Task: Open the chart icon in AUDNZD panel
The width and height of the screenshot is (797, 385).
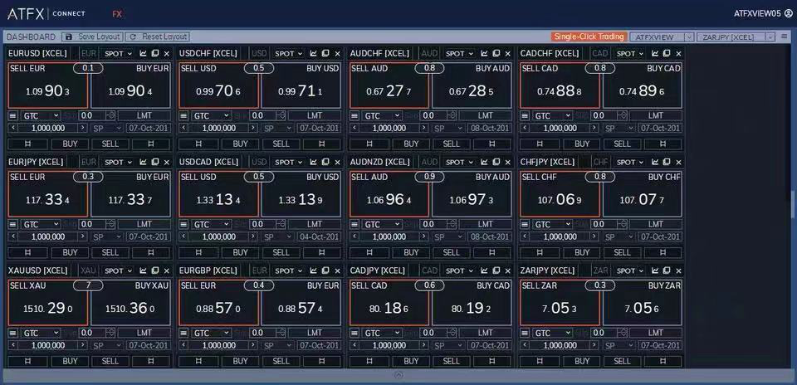Action: (x=484, y=162)
